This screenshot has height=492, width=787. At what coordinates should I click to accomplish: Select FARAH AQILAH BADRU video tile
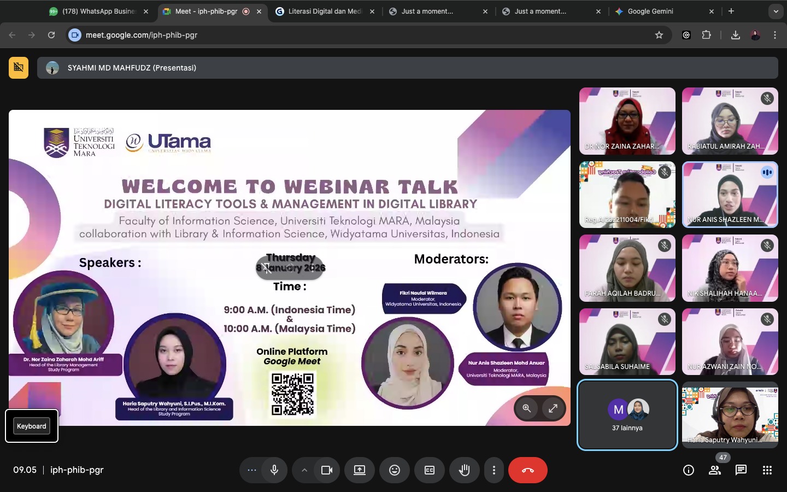pyautogui.click(x=627, y=268)
